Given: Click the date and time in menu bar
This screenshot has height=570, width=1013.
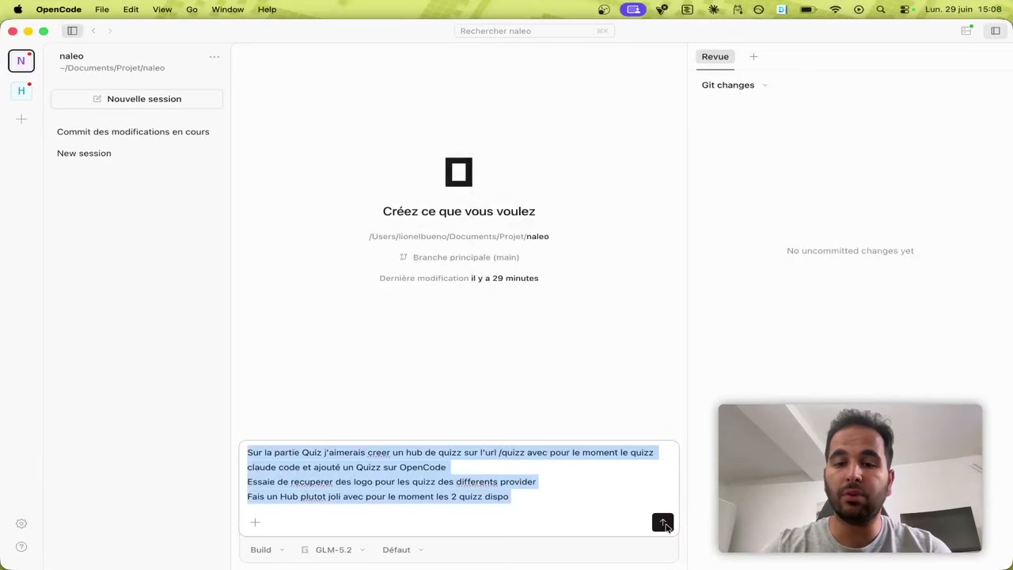Looking at the screenshot, I should tap(963, 9).
